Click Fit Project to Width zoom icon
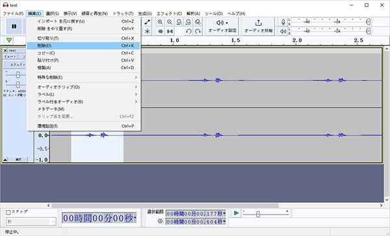Viewport: 390px width, 236px height. pyautogui.click(x=188, y=22)
